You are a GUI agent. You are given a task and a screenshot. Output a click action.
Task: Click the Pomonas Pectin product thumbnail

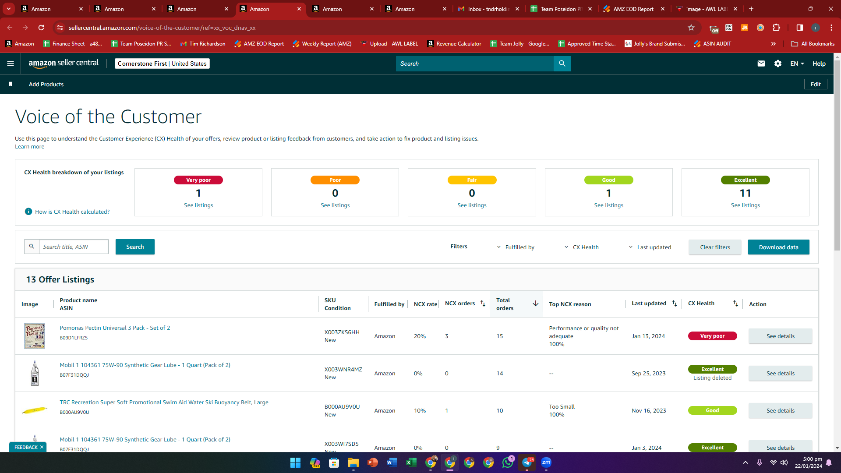pyautogui.click(x=35, y=336)
